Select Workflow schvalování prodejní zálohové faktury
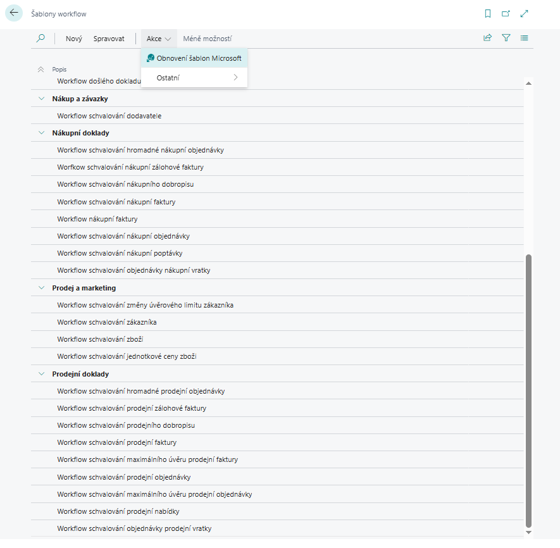This screenshot has width=560, height=548. (277, 408)
